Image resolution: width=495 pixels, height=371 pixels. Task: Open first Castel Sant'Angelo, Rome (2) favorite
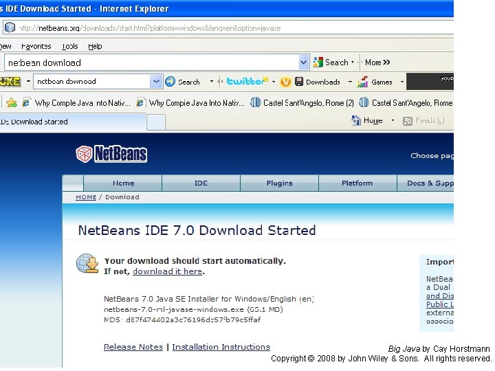(302, 103)
